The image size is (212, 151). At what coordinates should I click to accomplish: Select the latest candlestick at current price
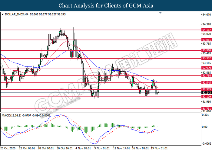pos(158,92)
